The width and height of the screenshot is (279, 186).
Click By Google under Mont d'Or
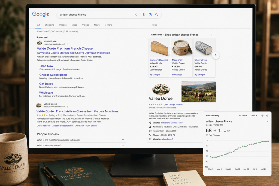tap(177, 75)
